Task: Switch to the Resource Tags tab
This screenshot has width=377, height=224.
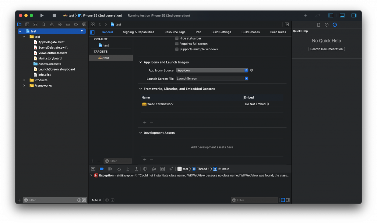Action: [175, 32]
